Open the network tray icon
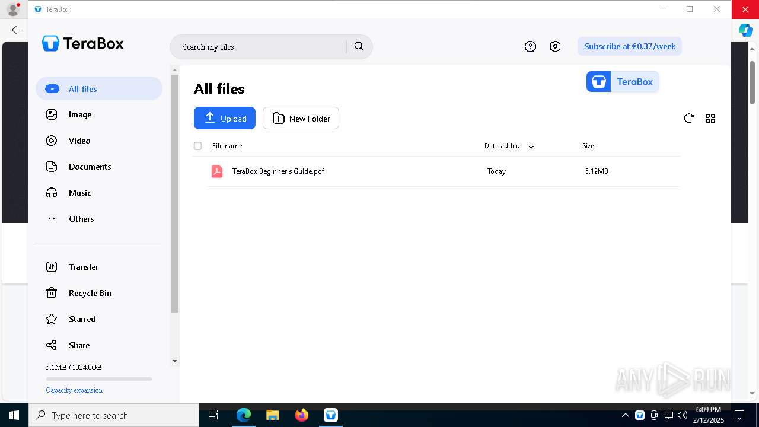 click(x=668, y=415)
